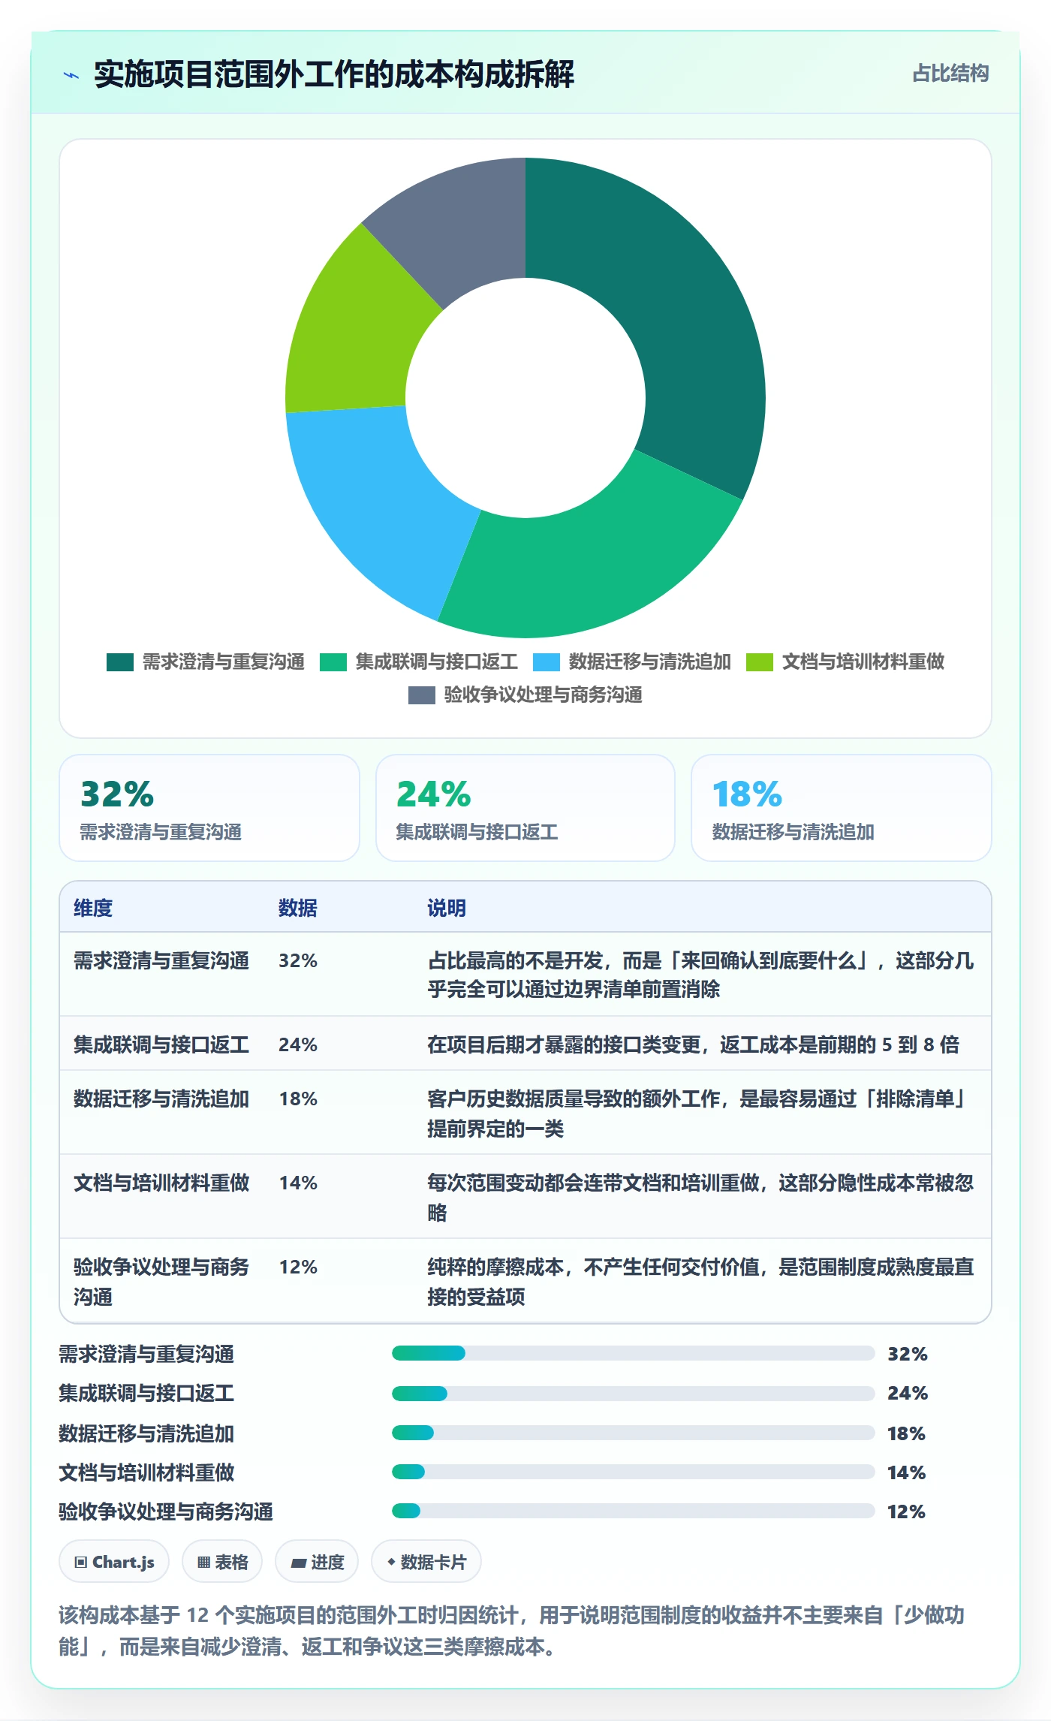
Task: Click progress bar for 验收争议处理与商务沟通
Action: click(633, 1511)
